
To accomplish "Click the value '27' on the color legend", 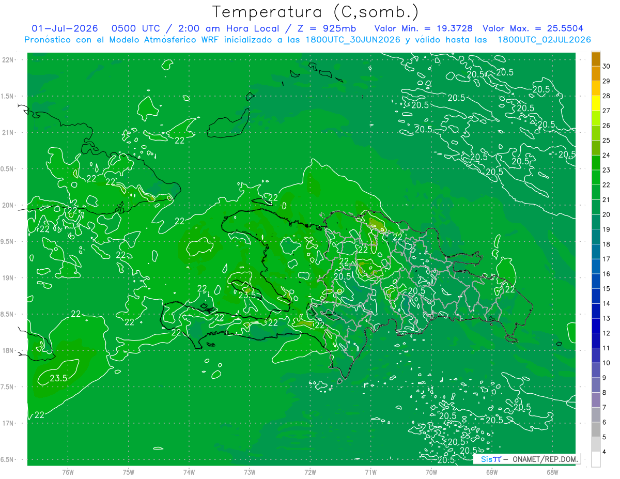I will [x=606, y=111].
